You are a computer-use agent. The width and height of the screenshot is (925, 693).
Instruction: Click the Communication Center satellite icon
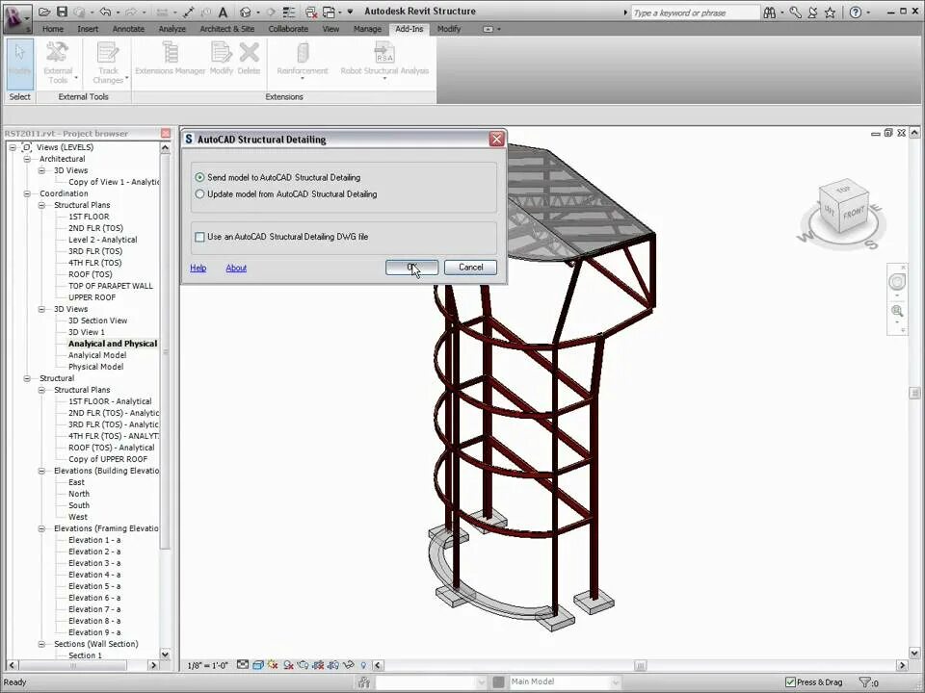tap(813, 13)
